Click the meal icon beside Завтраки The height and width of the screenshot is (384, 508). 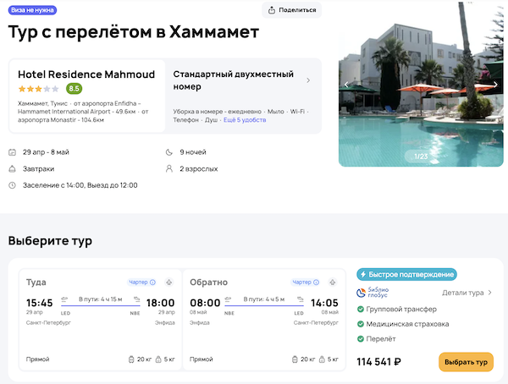(12, 168)
